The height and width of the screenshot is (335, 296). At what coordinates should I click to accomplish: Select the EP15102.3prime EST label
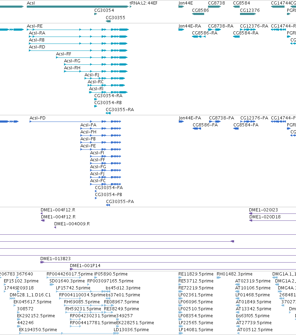pos(21,281)
